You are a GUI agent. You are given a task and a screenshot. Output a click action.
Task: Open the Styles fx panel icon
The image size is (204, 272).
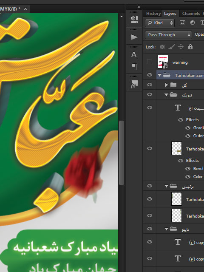(134, 84)
